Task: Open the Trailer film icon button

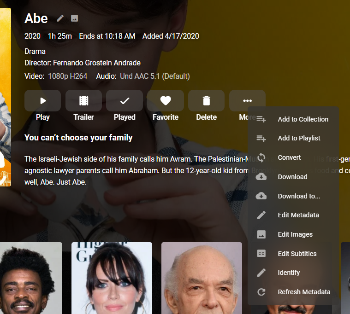Action: click(x=84, y=101)
